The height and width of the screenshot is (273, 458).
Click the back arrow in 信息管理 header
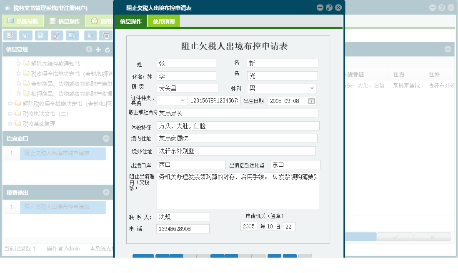(89, 49)
